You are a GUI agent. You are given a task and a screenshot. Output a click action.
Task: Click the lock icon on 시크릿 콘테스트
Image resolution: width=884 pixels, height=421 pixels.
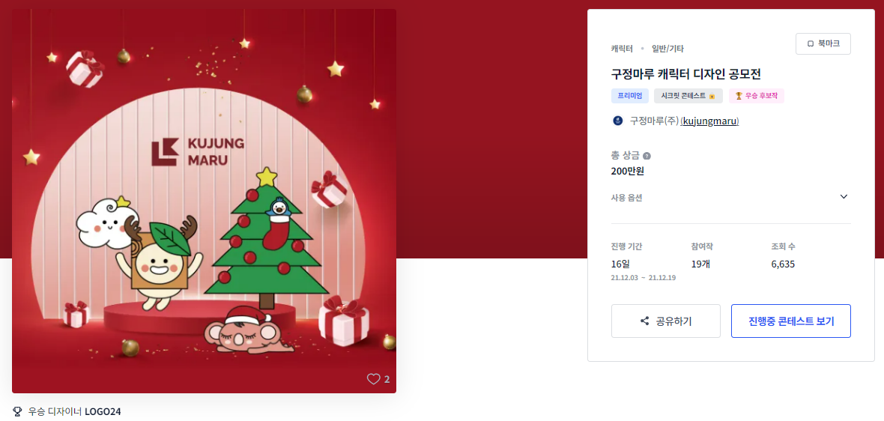712,97
